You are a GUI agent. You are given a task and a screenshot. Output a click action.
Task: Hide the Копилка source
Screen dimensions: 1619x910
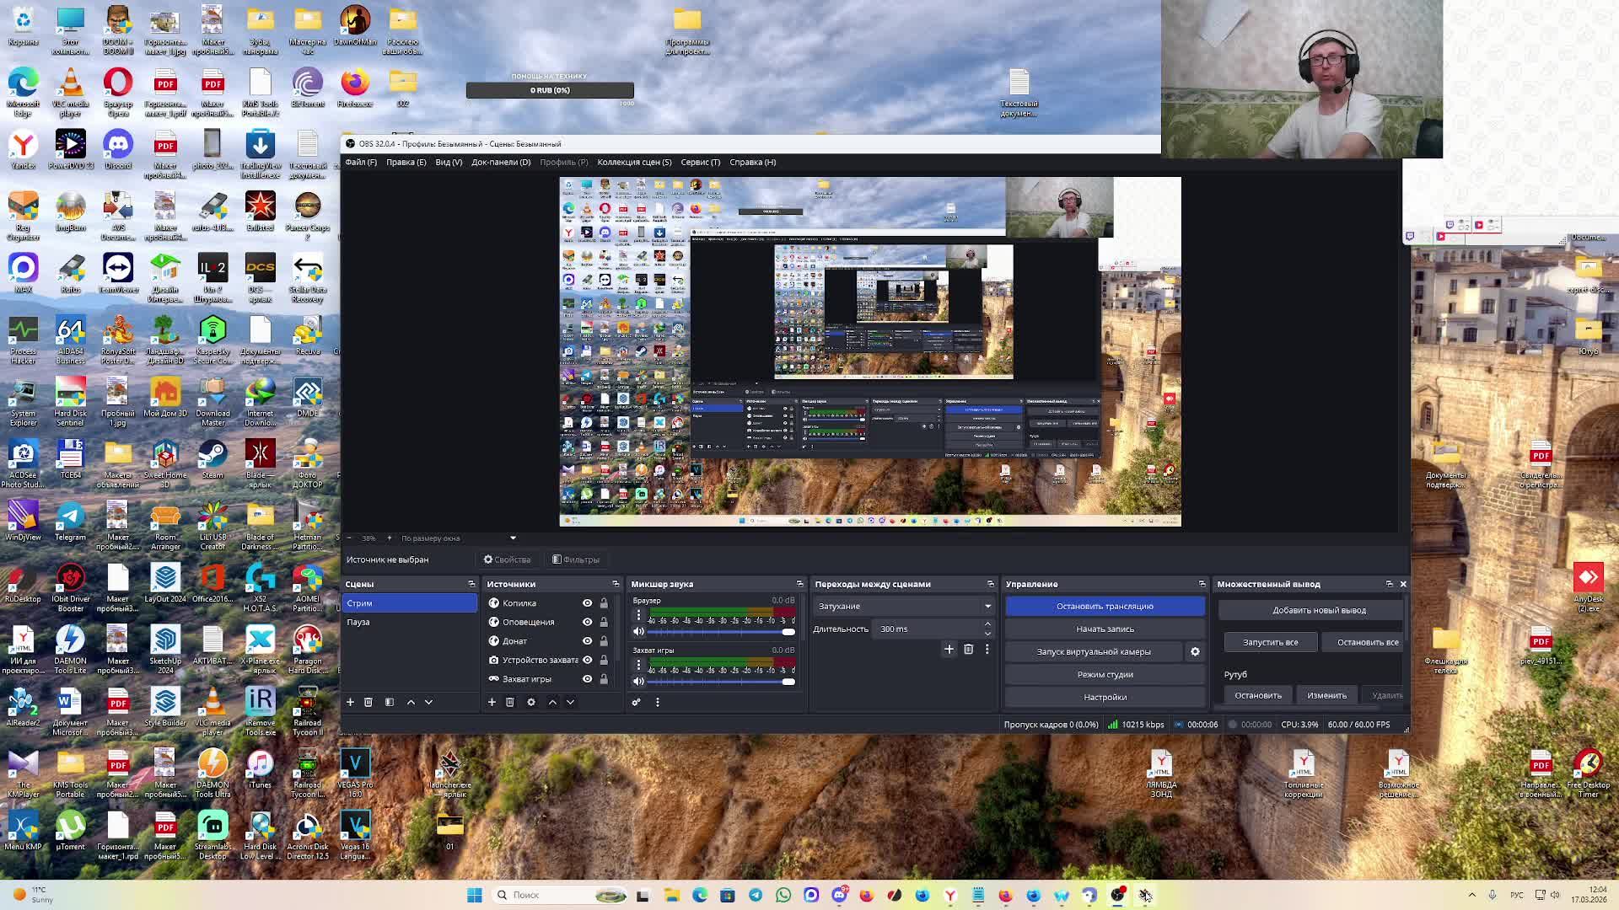point(588,603)
